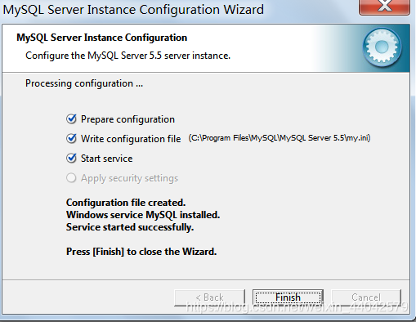Click 'Configure the MySQL Server 5.5 server instance.' text
This screenshot has width=416, height=322.
128,56
